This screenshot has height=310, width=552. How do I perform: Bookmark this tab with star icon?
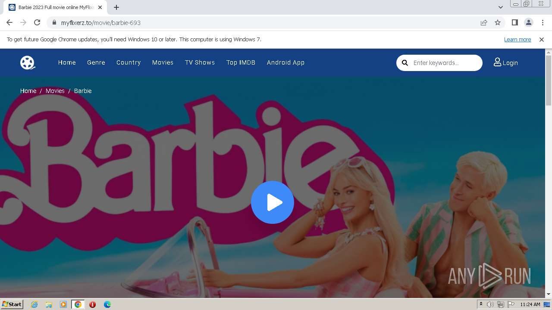pos(498,22)
